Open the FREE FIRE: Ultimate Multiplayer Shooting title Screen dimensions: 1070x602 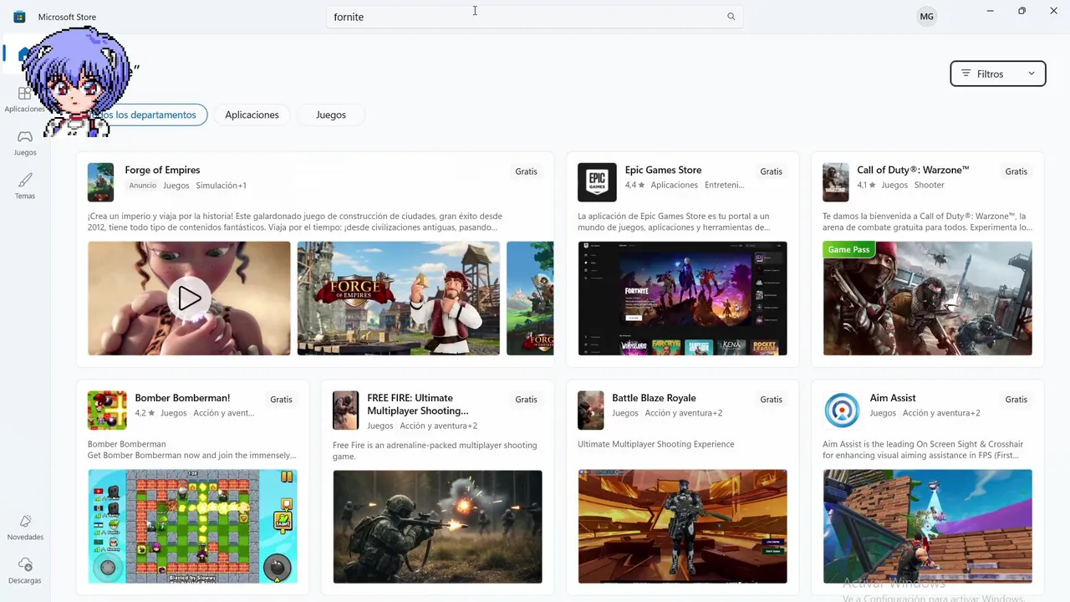tap(418, 405)
